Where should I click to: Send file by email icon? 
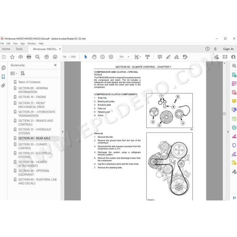pyautogui.click(x=225, y=57)
